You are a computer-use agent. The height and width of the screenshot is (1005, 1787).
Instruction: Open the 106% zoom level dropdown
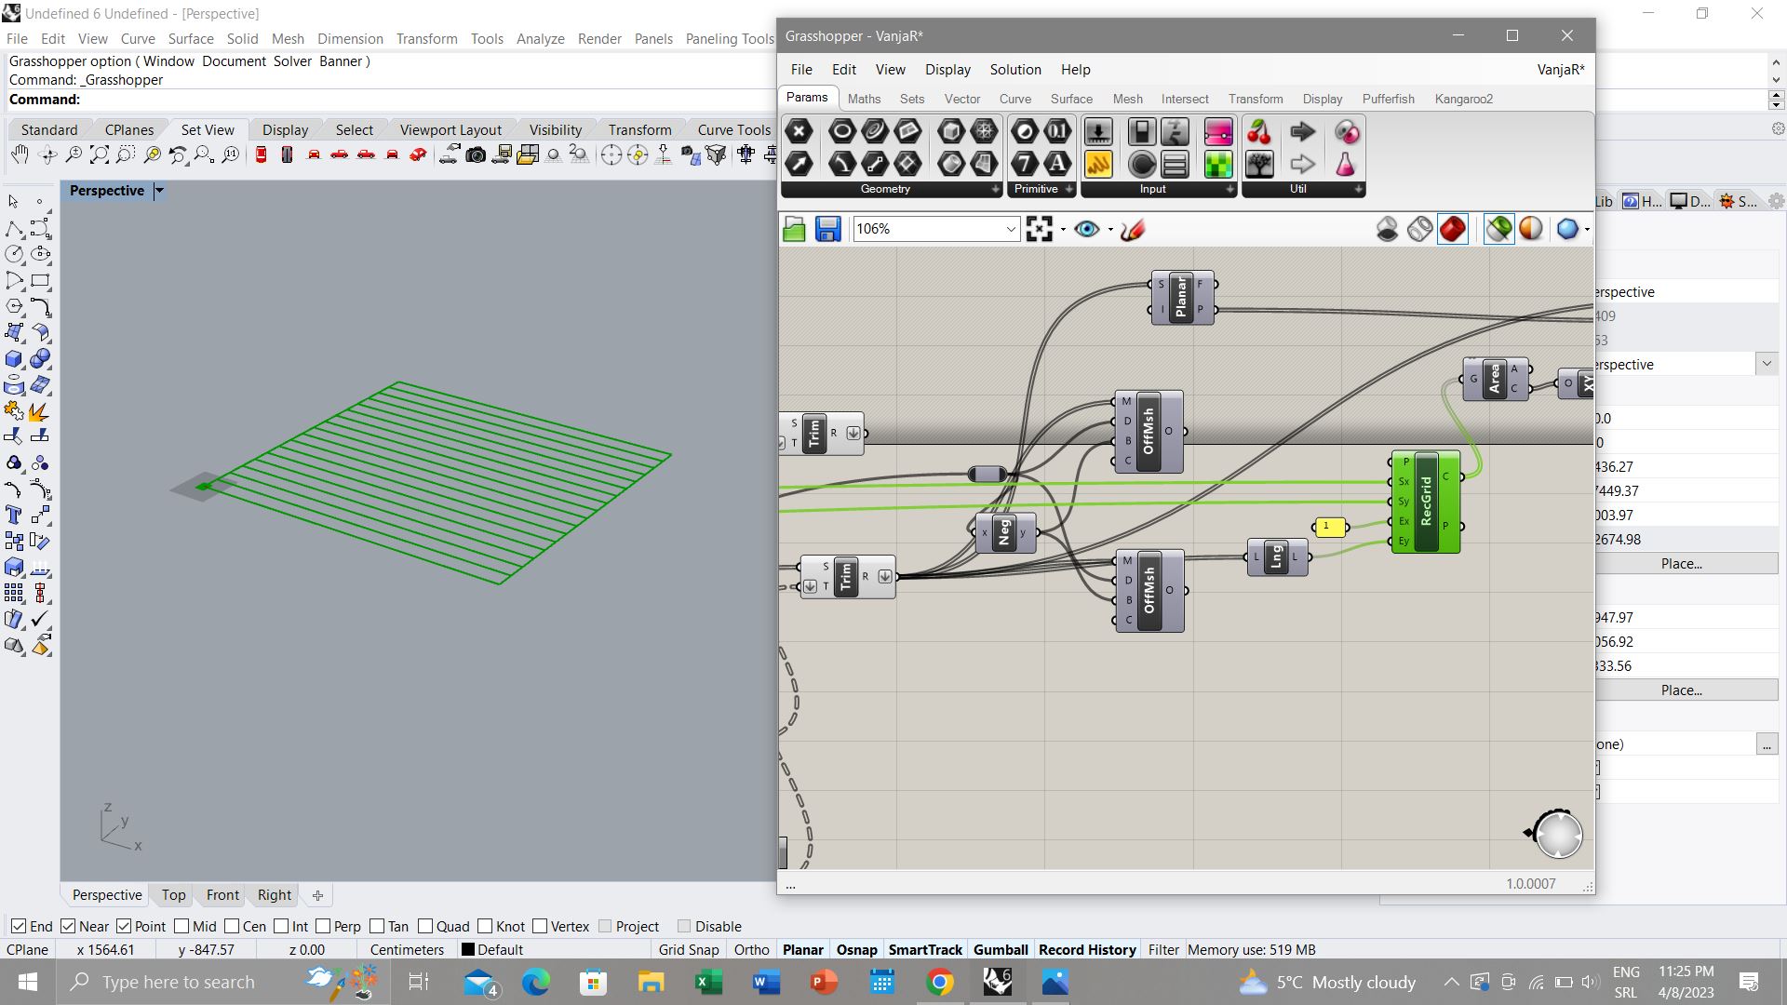point(1011,229)
